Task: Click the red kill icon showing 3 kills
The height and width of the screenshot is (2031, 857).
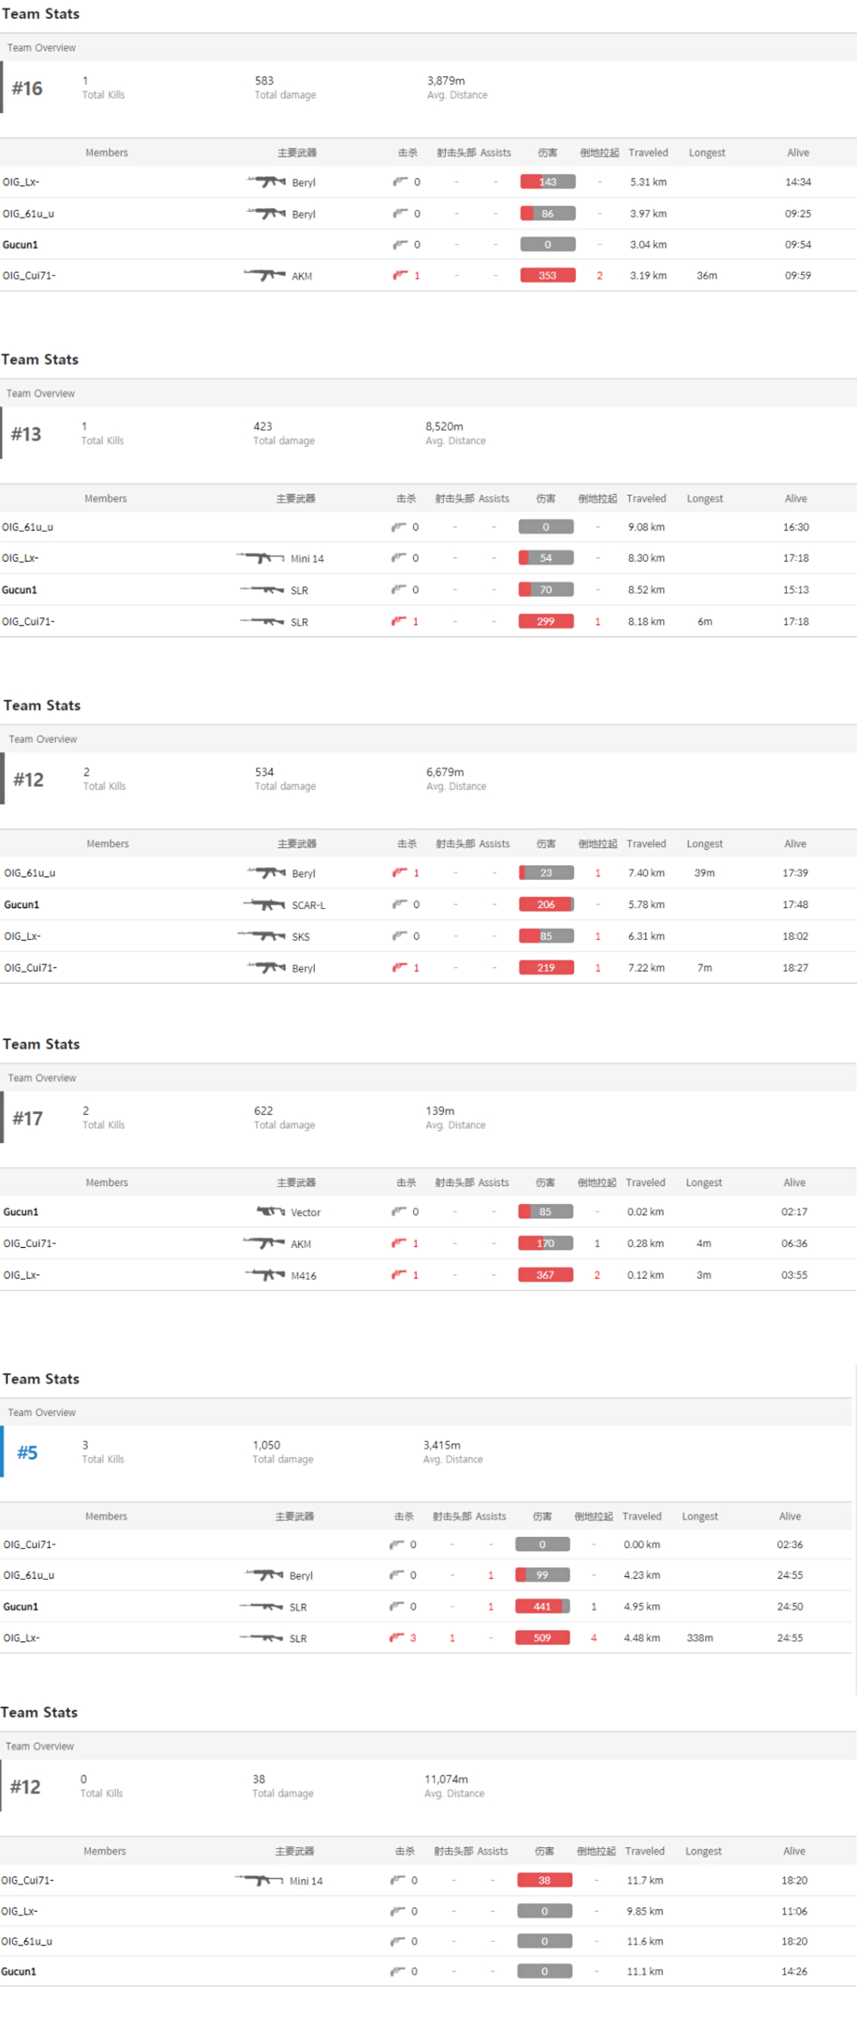Action: pyautogui.click(x=397, y=1638)
